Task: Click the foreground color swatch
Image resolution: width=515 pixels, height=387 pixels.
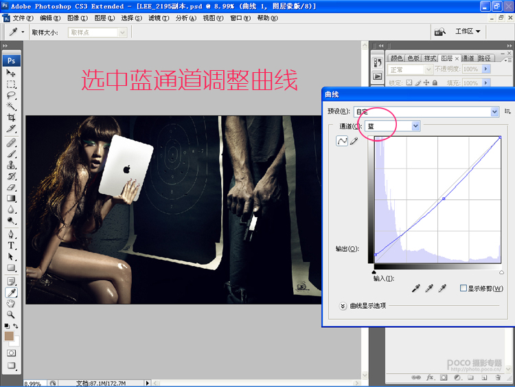Action: pos(9,335)
